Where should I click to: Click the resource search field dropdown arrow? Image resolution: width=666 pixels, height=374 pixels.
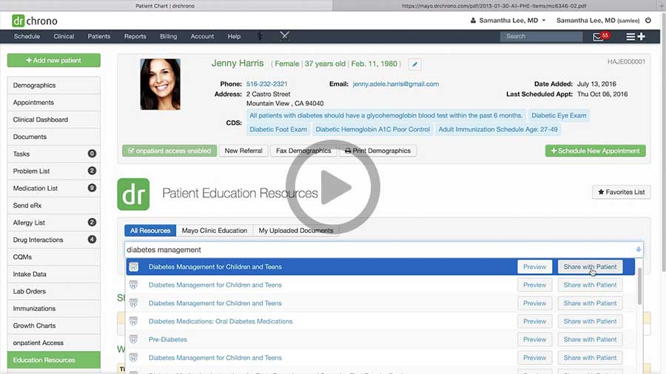(638, 250)
